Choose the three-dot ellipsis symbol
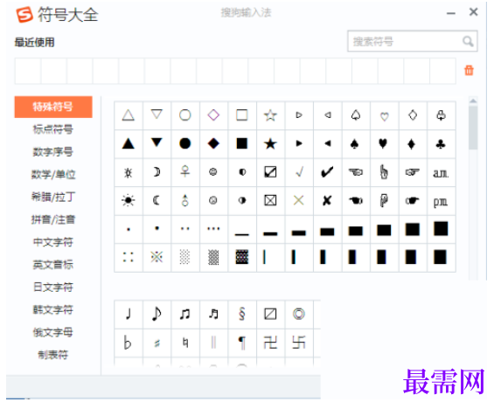The height and width of the screenshot is (409, 501). pyautogui.click(x=213, y=229)
